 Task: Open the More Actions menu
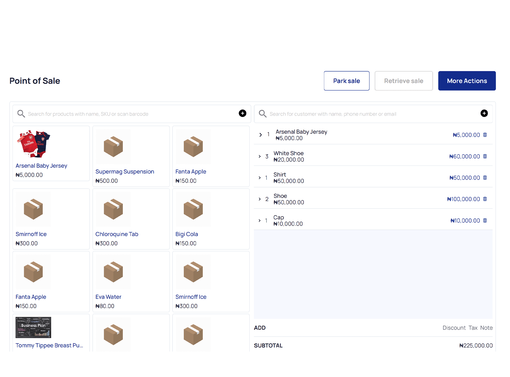point(467,81)
